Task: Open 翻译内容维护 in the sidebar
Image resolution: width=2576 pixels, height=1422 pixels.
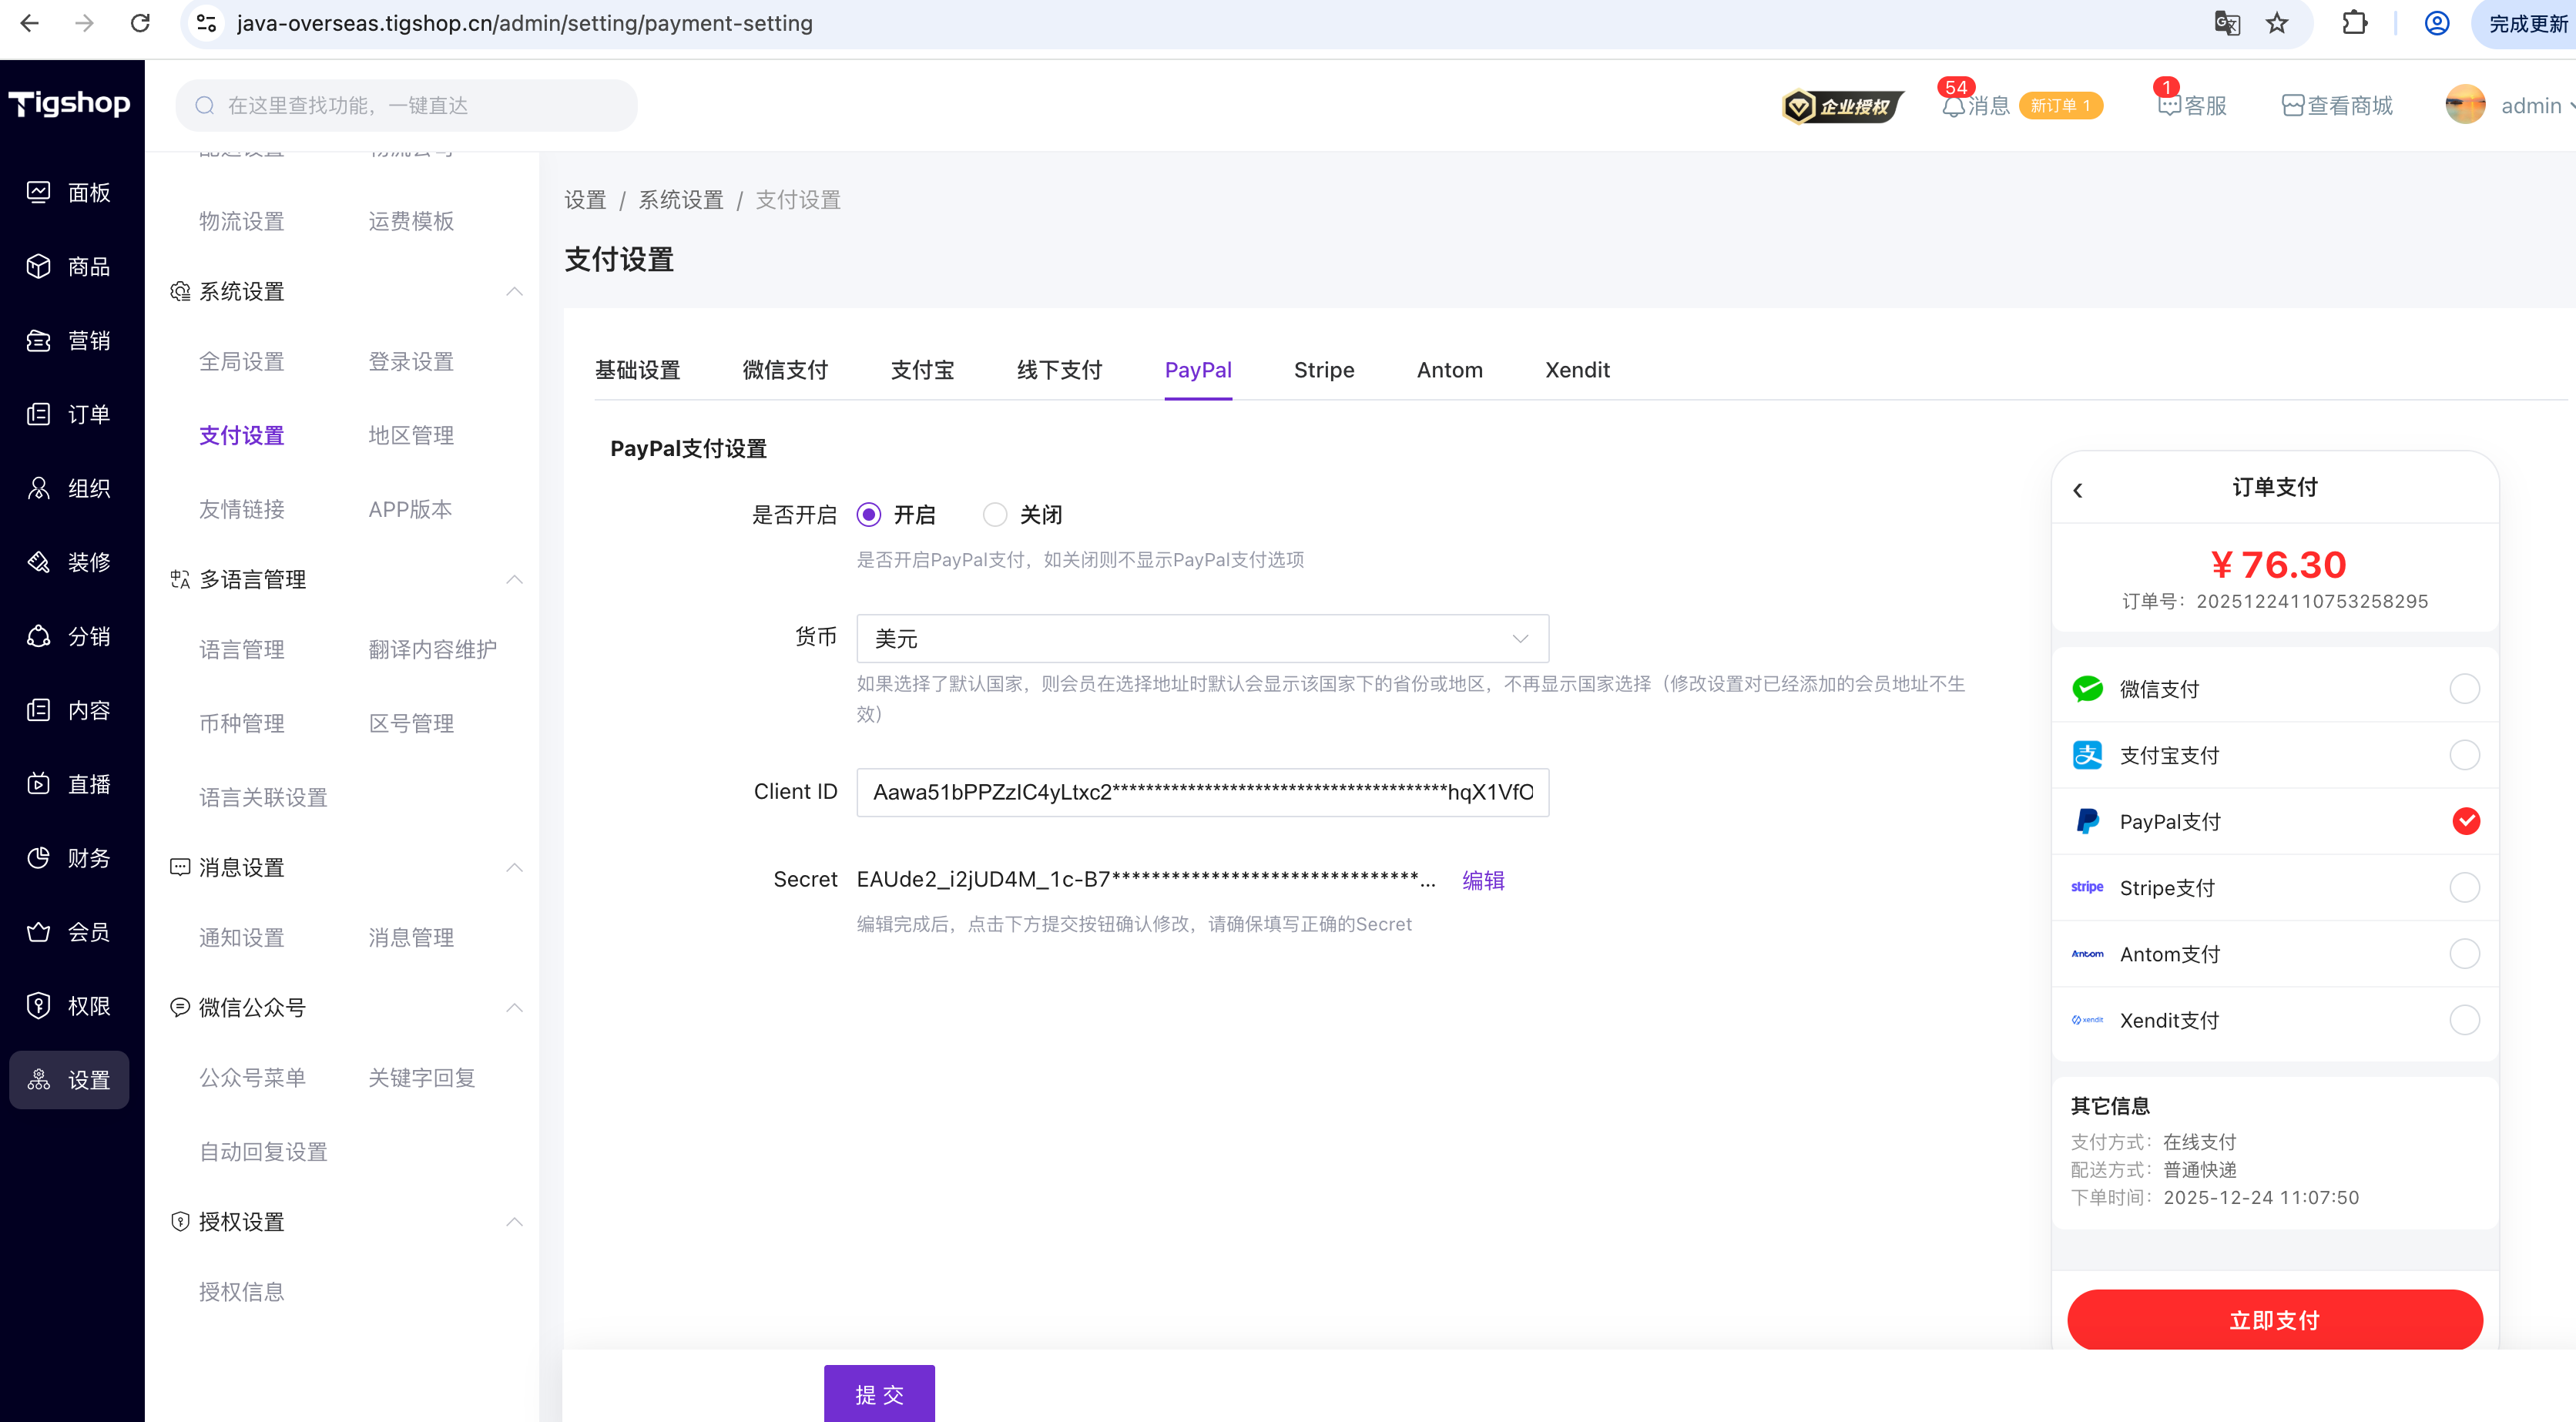Action: pos(432,649)
